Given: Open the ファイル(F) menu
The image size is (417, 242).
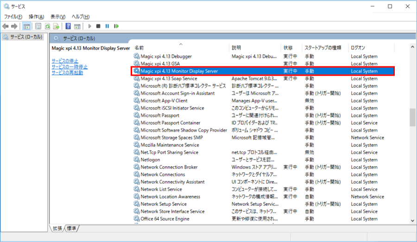Looking at the screenshot, I should (13, 17).
